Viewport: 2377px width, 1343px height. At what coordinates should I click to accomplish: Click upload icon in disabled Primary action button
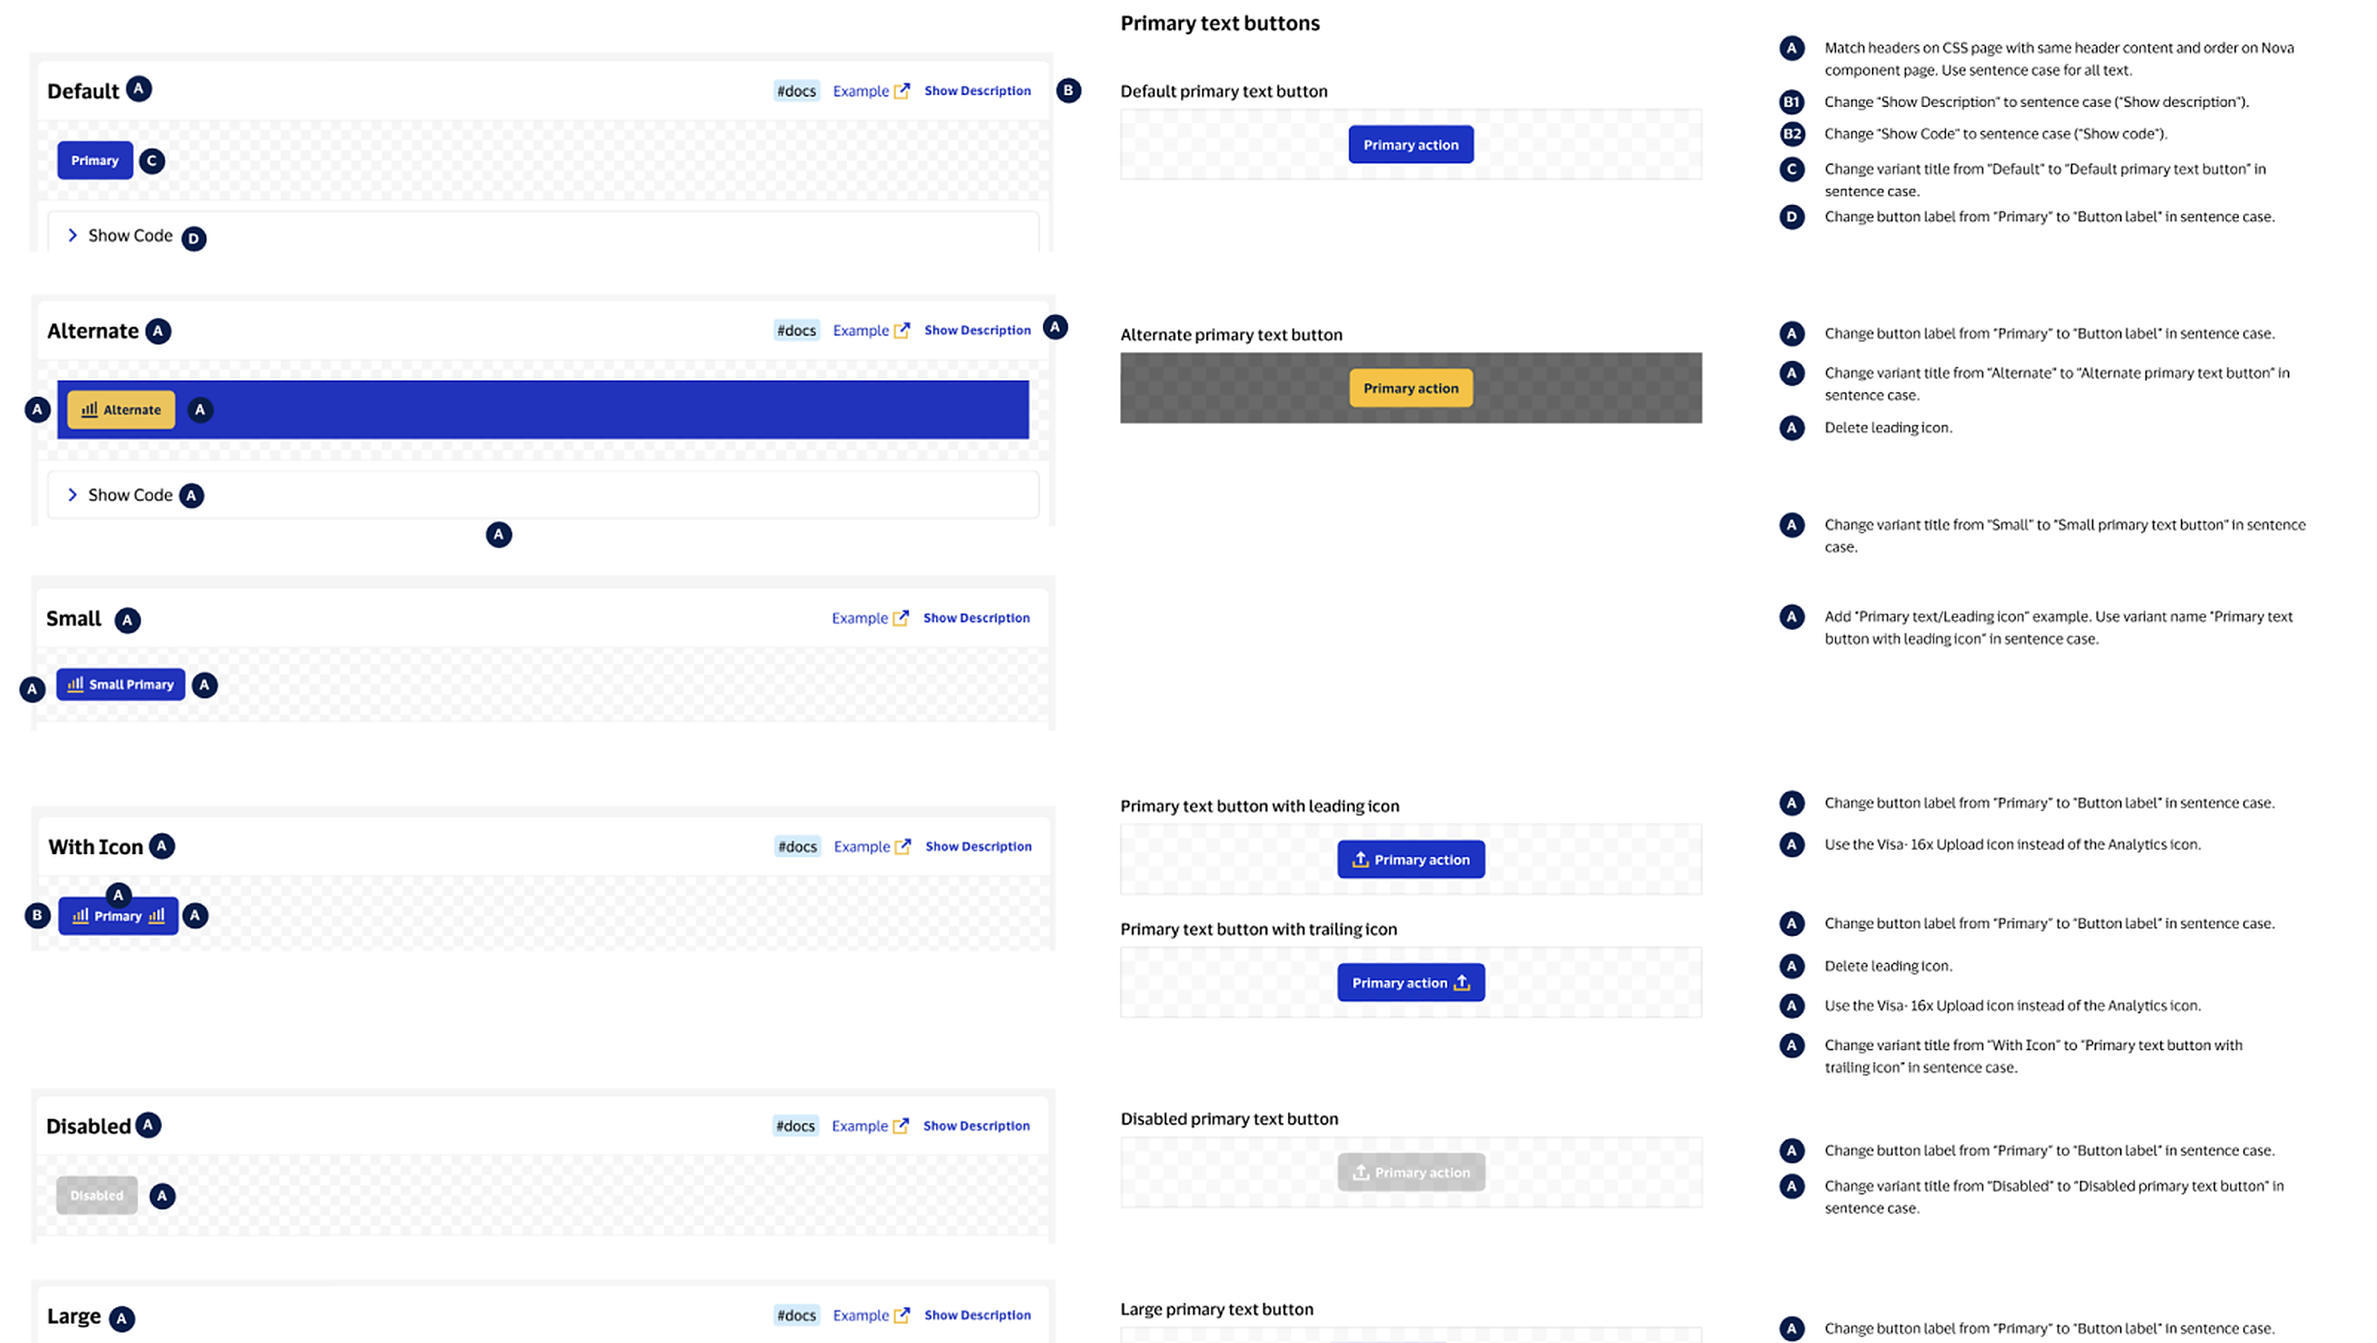point(1360,1173)
